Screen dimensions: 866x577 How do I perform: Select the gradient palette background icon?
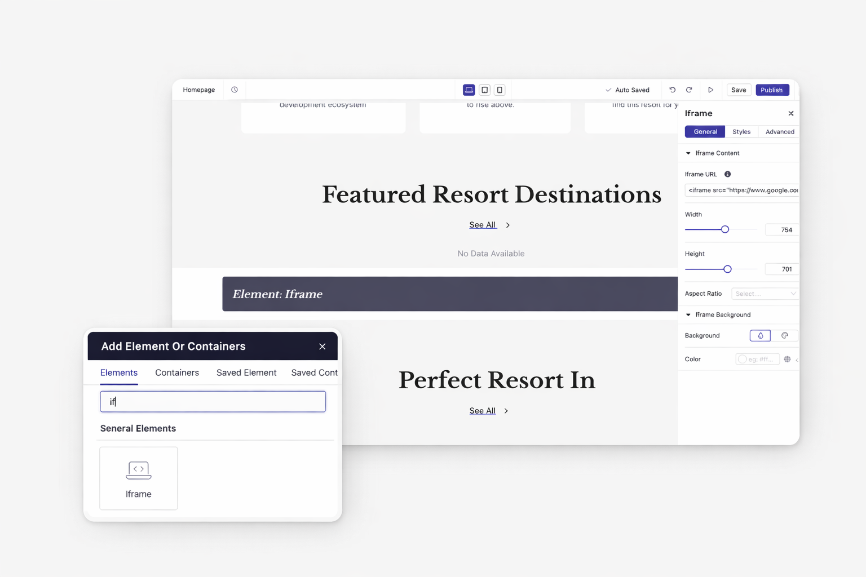pos(784,335)
